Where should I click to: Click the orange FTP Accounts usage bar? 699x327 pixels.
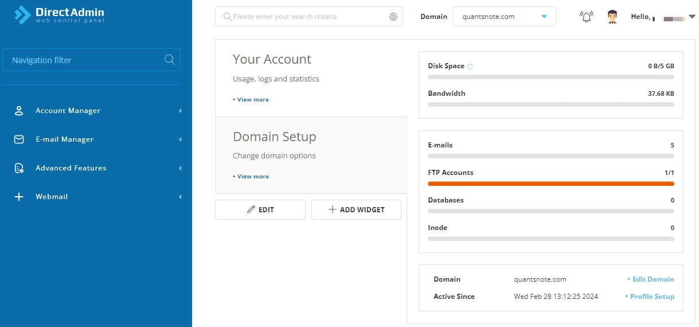[550, 184]
